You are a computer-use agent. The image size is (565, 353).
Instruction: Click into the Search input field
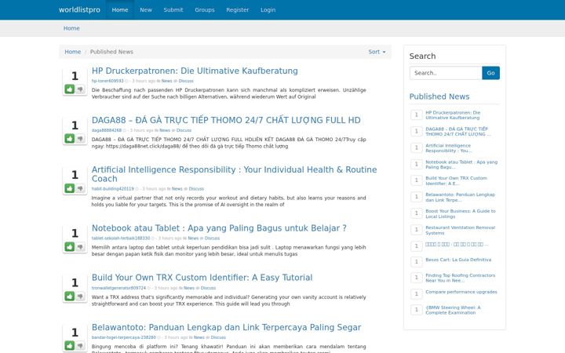[446, 73]
